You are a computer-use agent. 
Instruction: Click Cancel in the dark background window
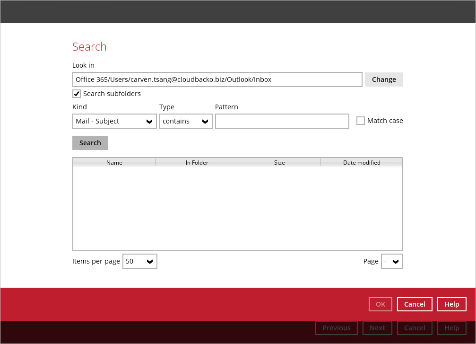point(415,328)
